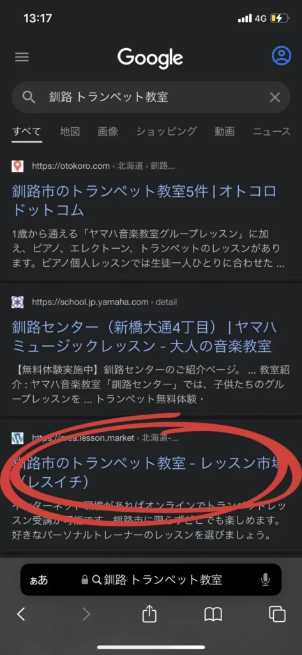Tap the Safari forward arrow

[x=86, y=613]
